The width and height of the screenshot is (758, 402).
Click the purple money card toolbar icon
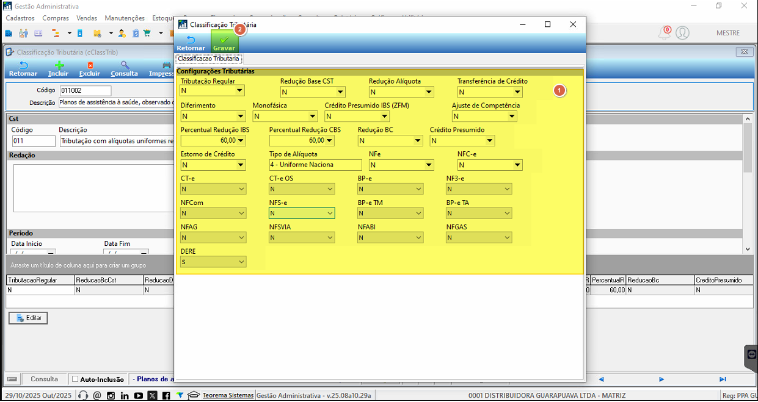pos(38,33)
